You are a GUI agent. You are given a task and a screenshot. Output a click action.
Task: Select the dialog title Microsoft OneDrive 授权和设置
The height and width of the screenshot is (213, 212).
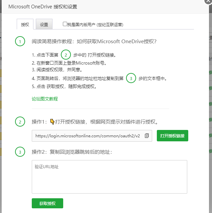pos(43,7)
